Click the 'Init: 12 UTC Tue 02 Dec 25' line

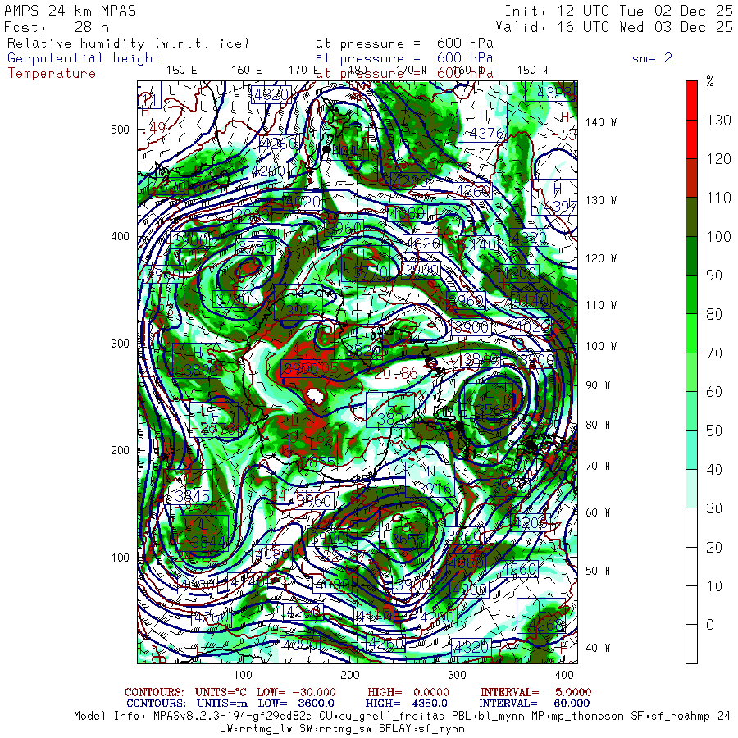point(618,11)
